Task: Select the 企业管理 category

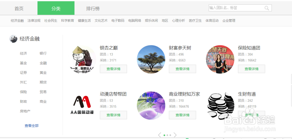Action: coord(229,21)
